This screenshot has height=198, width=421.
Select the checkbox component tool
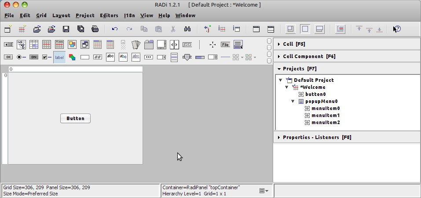[47, 57]
